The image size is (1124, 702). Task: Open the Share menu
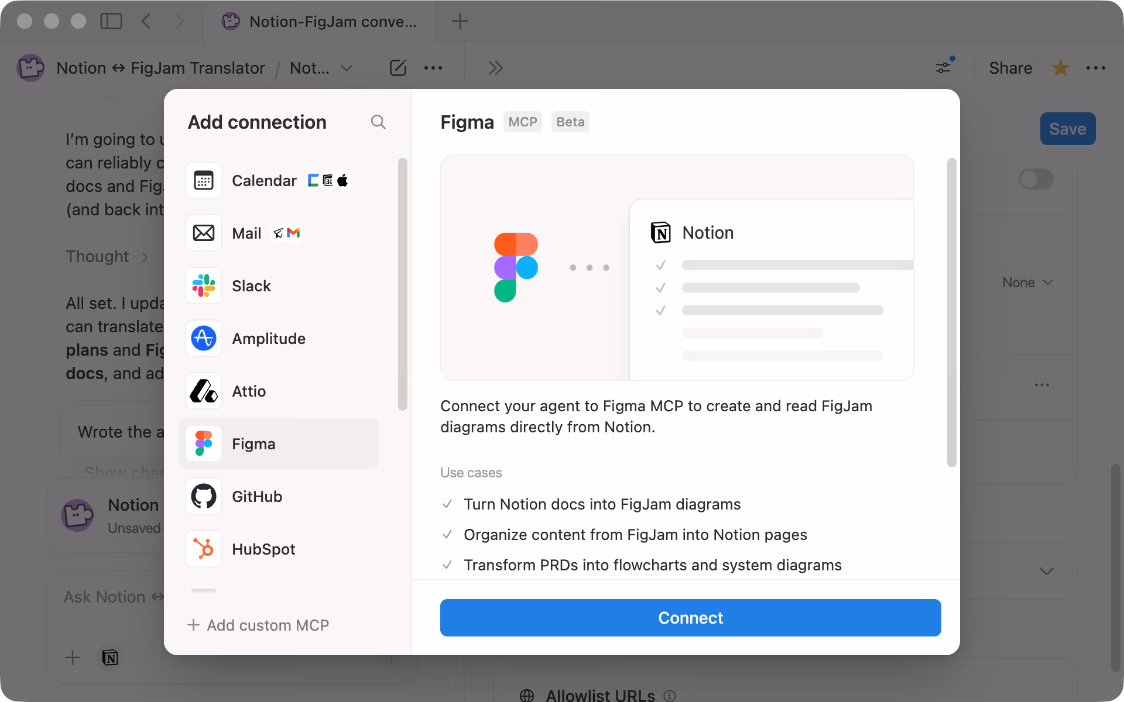pyautogui.click(x=1010, y=67)
